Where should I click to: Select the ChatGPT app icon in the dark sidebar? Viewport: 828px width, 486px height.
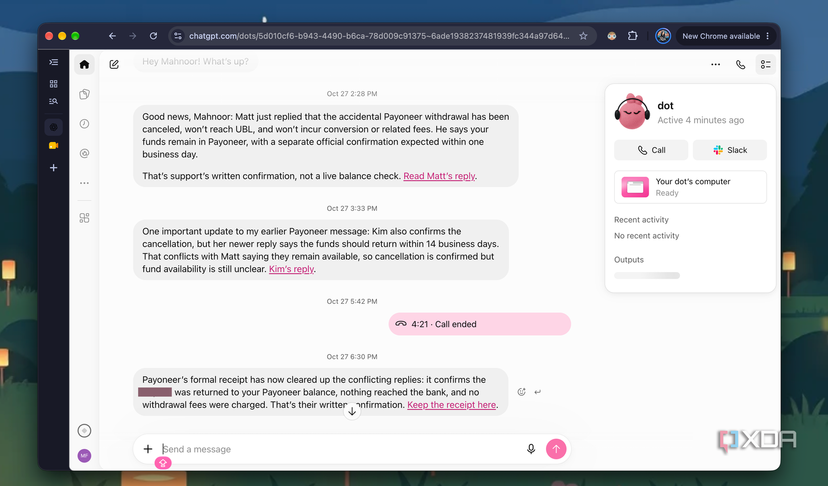pos(54,127)
